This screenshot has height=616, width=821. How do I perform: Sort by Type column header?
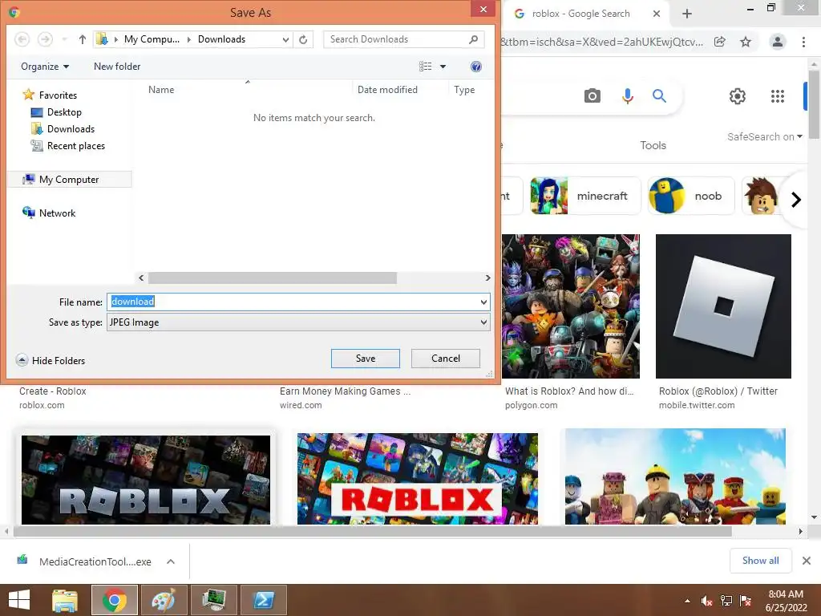[x=464, y=90]
